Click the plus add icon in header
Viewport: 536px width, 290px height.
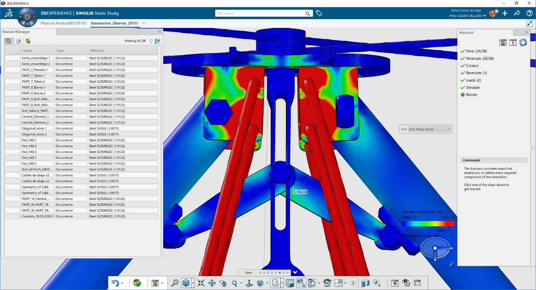click(505, 13)
